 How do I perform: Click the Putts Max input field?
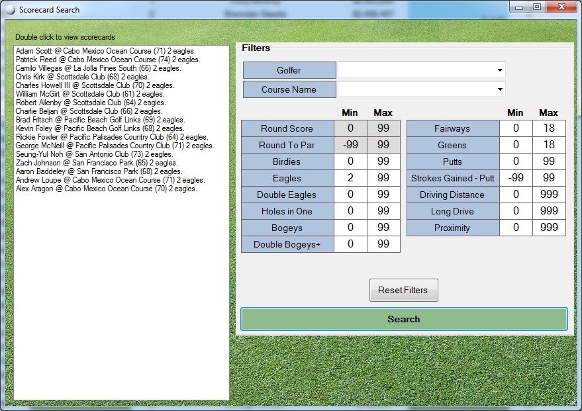[x=548, y=161]
